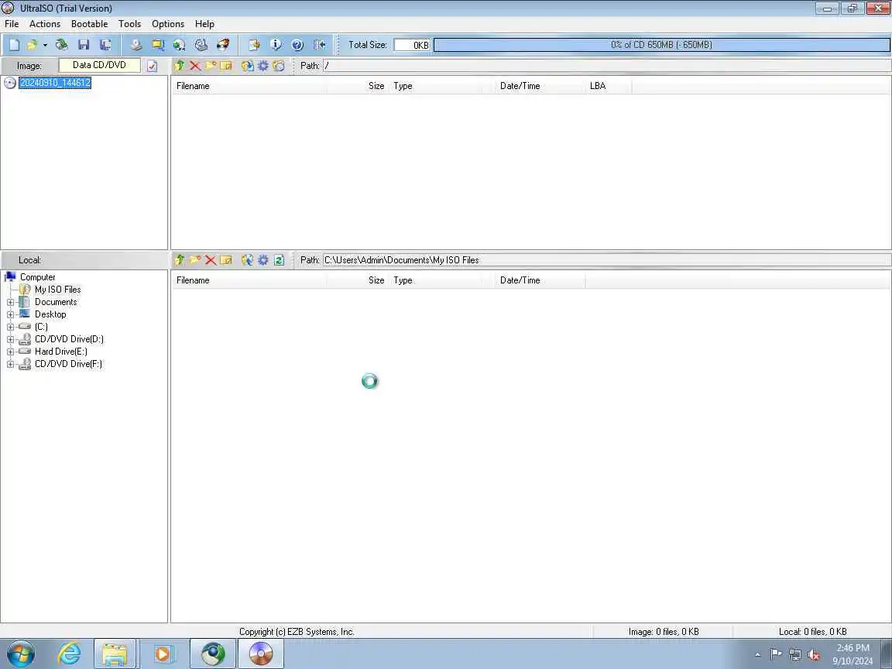Screen dimensions: 892x669
Task: Click the boot properties checkmark icon beside Data CD/DVD
Action: 152,66
